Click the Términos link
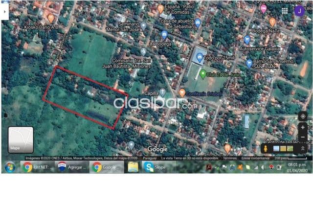 point(230,158)
